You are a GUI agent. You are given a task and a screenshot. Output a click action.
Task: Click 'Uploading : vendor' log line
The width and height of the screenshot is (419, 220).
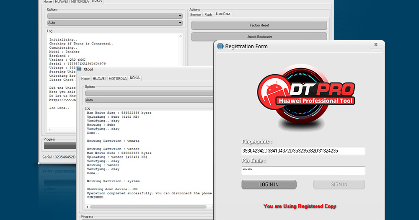coord(117,157)
